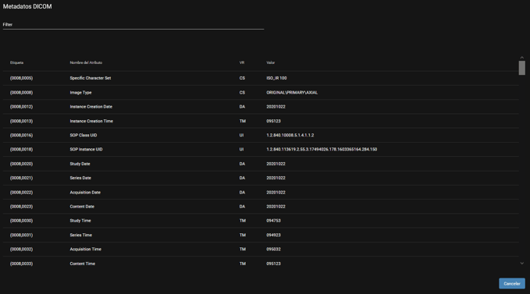Click the 1.2.840.10008.5.1.4.1.1.2 value
Screen dimensions: 530x294
[290, 136]
